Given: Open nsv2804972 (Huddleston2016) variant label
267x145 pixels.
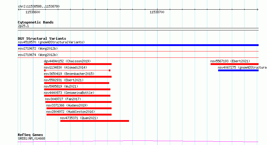Looking at the screenshot, I should (70, 112).
